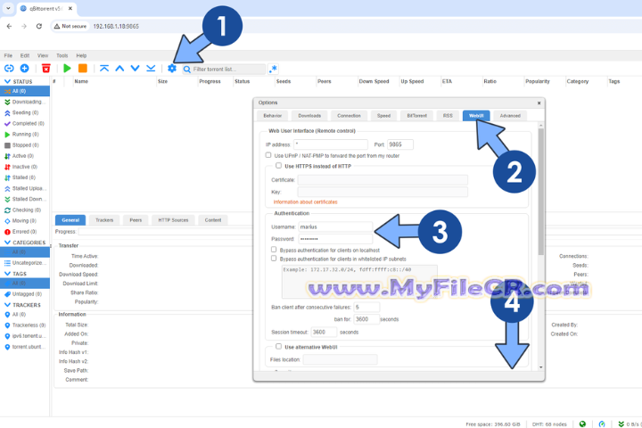Sort torrents by Down Speed column header
The width and height of the screenshot is (642, 428).
tap(374, 81)
